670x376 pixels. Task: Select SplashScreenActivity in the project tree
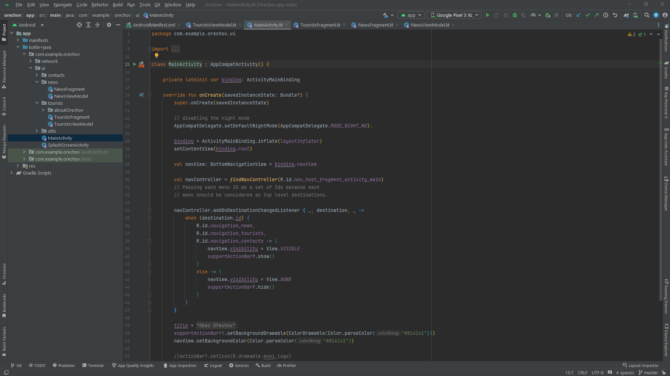68,145
